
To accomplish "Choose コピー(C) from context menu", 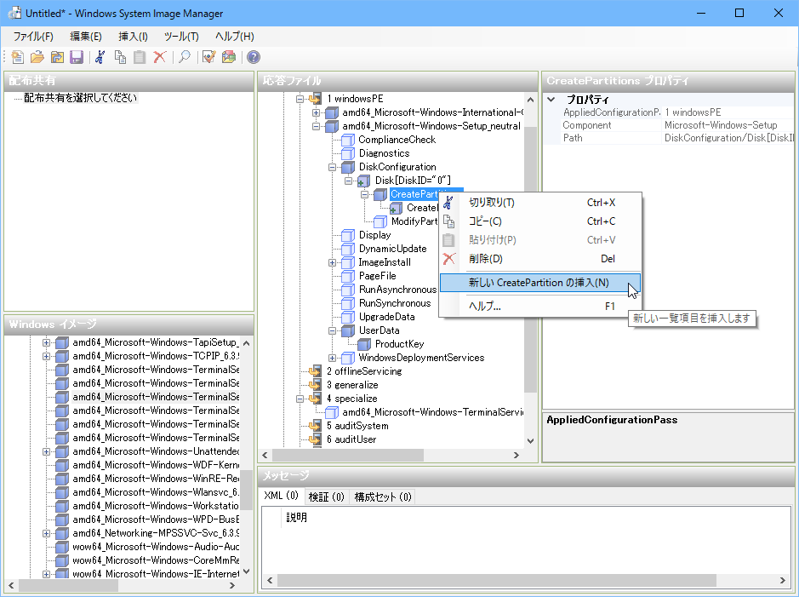I will [x=539, y=221].
